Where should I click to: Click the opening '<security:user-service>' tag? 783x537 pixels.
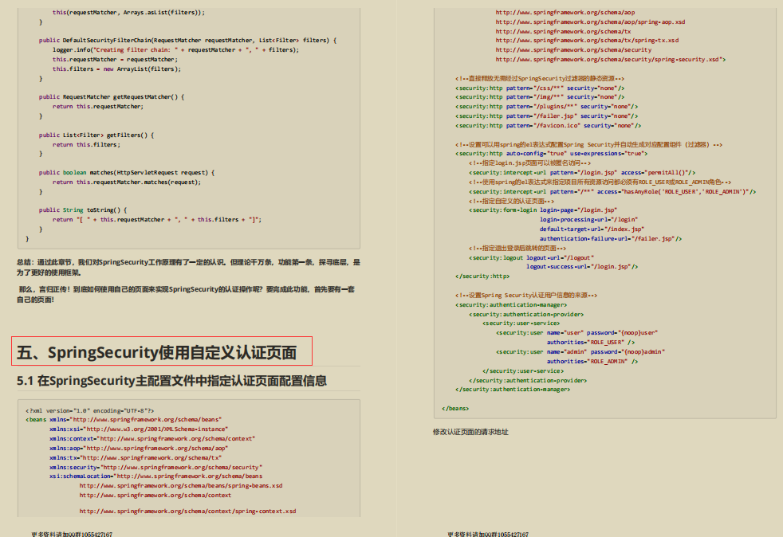[x=521, y=323]
